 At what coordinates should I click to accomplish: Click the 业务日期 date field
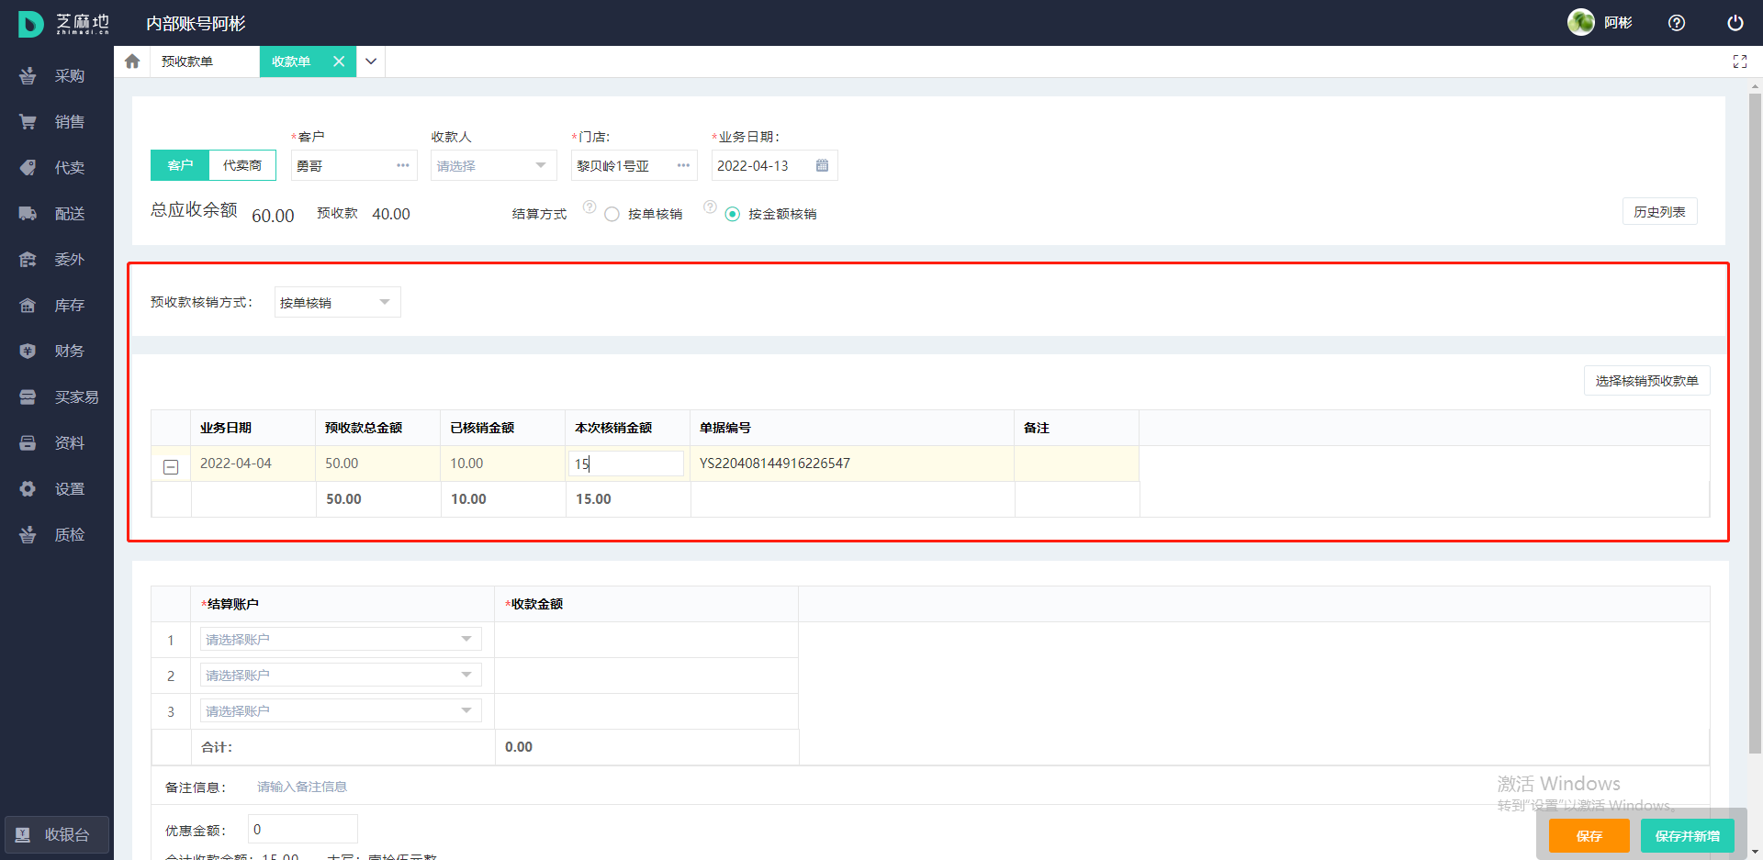pyautogui.click(x=774, y=165)
